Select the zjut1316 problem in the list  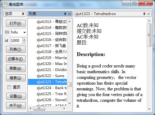[x=47, y=39]
